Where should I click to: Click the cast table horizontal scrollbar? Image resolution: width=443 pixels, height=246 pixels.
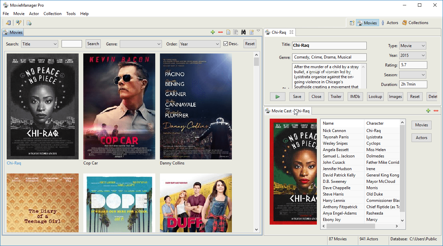click(360, 226)
